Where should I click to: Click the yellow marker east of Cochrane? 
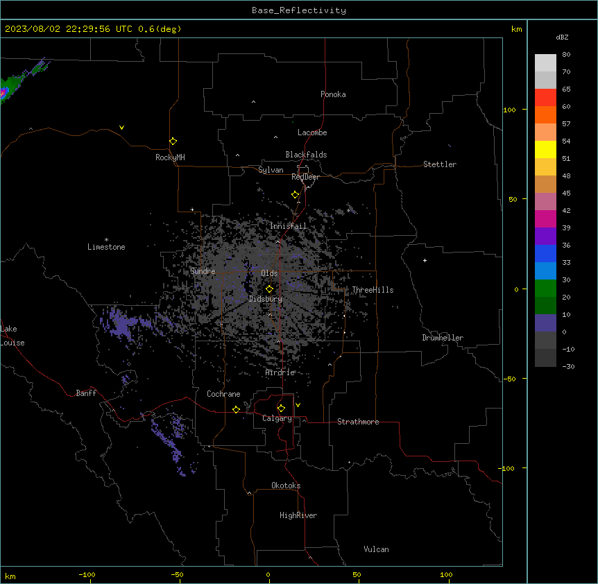tap(236, 409)
